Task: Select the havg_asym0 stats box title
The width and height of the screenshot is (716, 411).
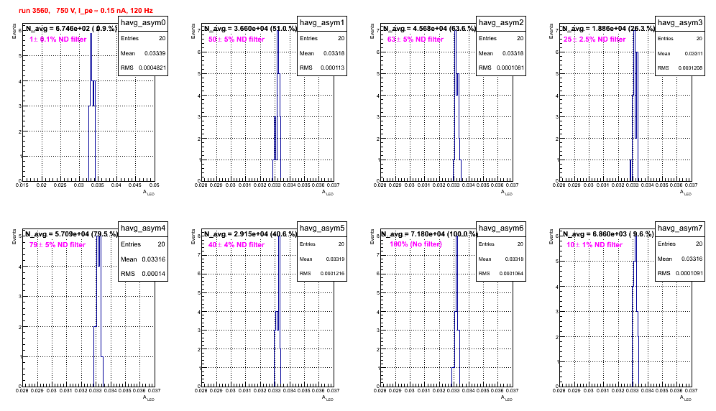Action: click(x=143, y=23)
